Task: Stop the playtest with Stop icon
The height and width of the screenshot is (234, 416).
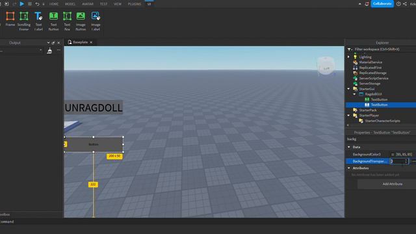Action: (30, 4)
